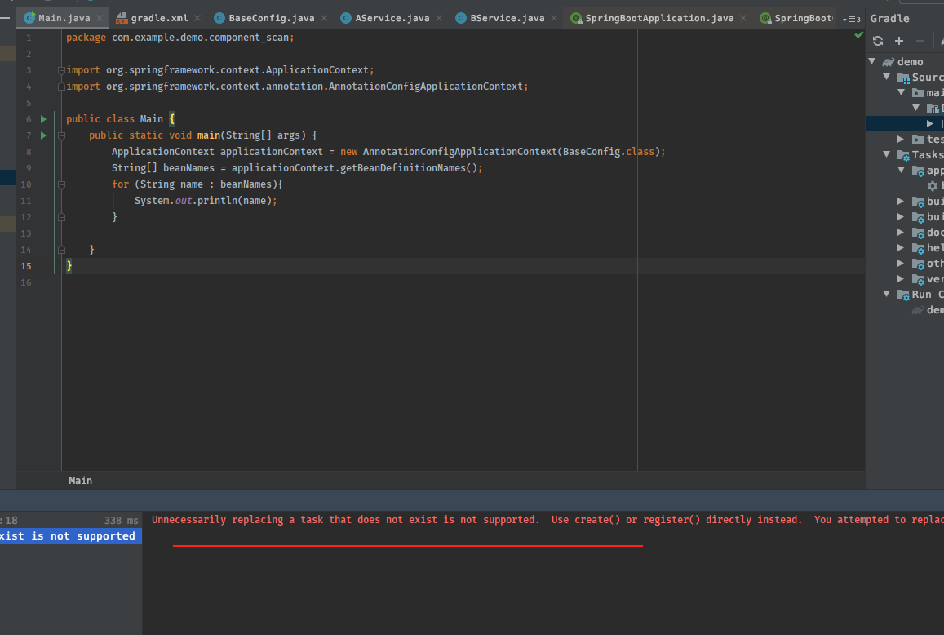This screenshot has height=635, width=944.
Task: Click the run arrow beside line 7
Action: pyautogui.click(x=42, y=135)
